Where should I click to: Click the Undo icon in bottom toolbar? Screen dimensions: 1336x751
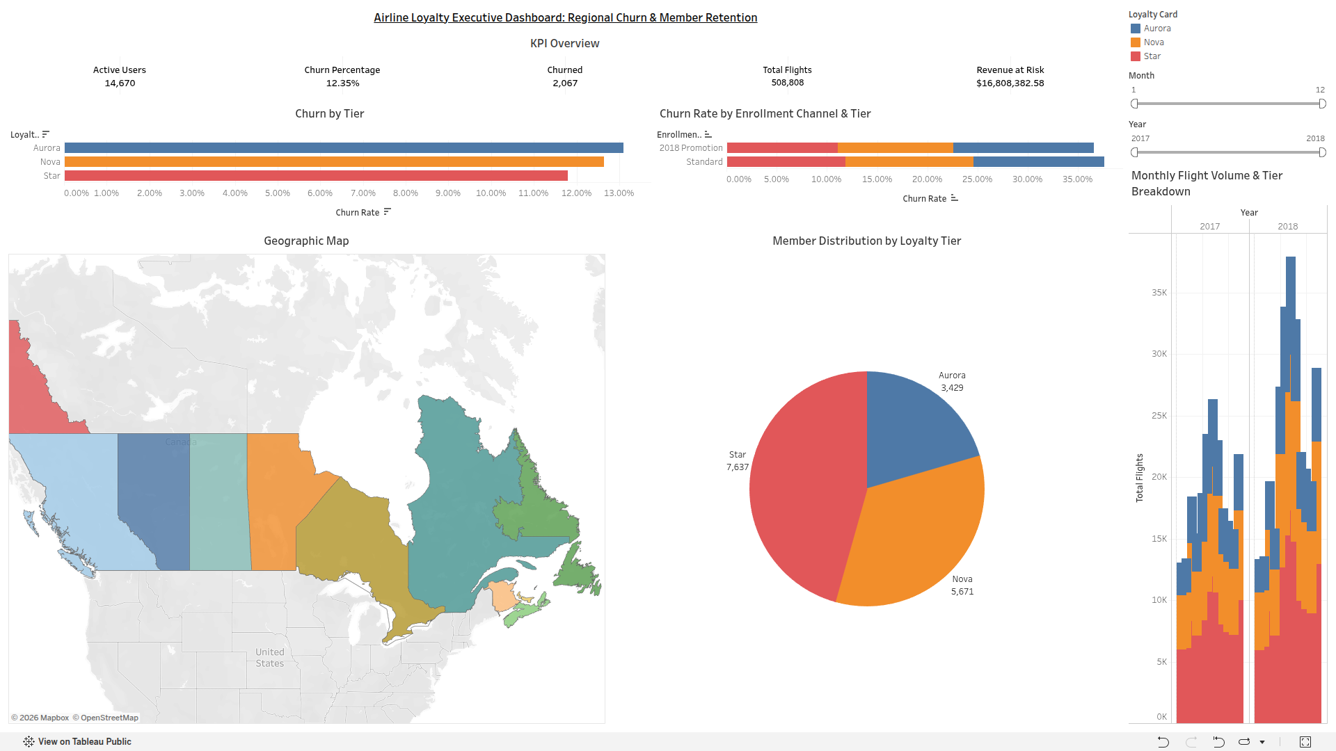tap(1163, 742)
